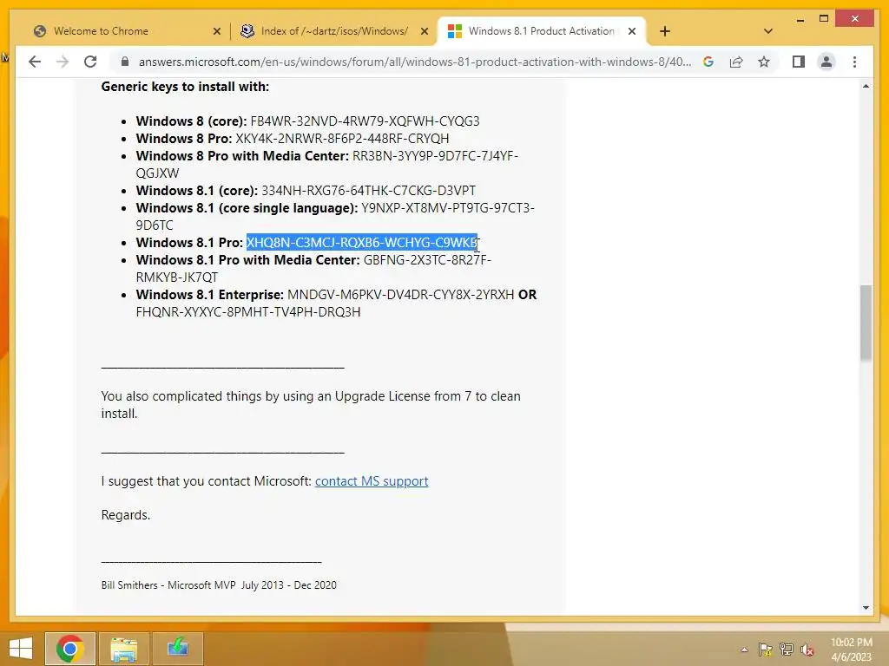Minimize the Chrome window

coord(800,19)
